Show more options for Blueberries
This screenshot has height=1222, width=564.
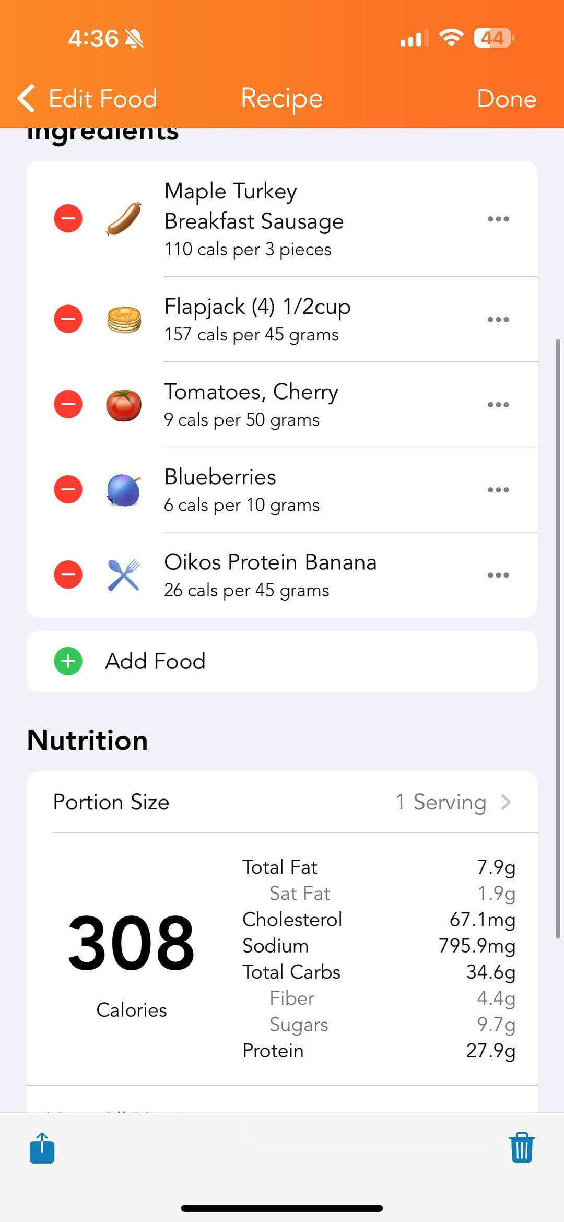498,490
